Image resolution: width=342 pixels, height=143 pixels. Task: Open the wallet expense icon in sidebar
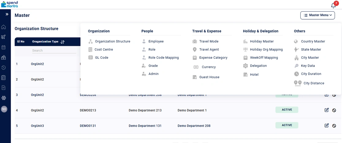pos(3,57)
